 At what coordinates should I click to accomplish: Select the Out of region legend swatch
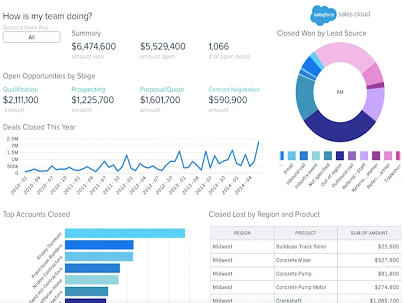click(x=340, y=156)
